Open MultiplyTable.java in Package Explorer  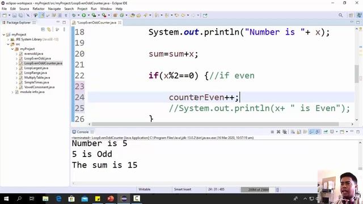[x=37, y=78]
